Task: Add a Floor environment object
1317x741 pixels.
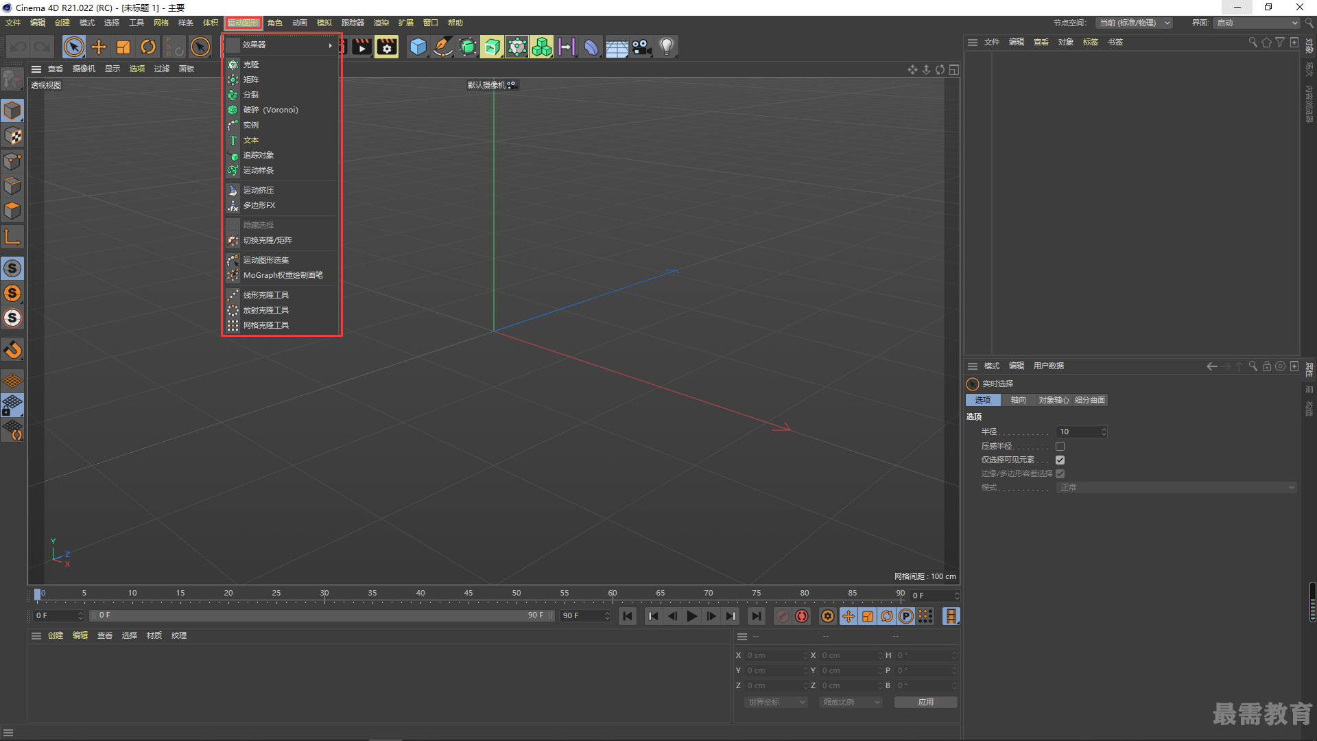Action: pos(617,47)
